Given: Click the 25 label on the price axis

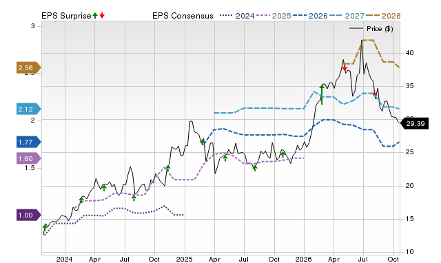Looking at the screenshot, I should point(409,152).
